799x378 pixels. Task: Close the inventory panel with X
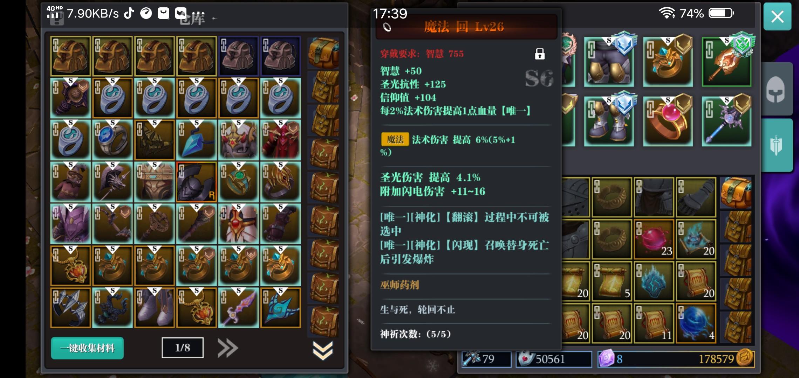coord(777,16)
